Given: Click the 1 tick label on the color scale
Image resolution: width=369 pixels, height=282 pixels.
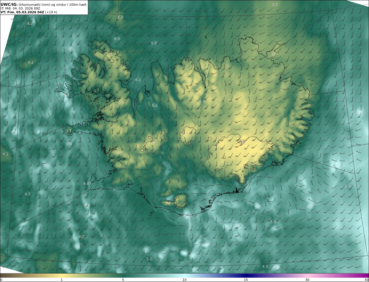Looking at the screenshot, I should pos(62,280).
